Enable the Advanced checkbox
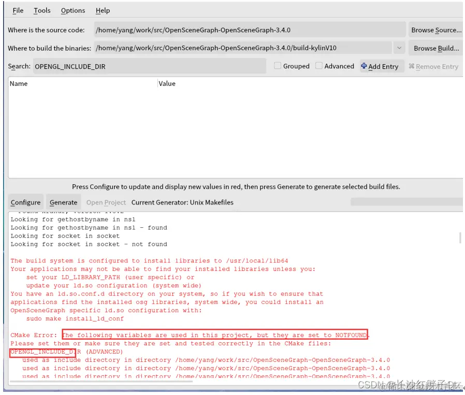Image resolution: width=465 pixels, height=395 pixels. click(318, 66)
